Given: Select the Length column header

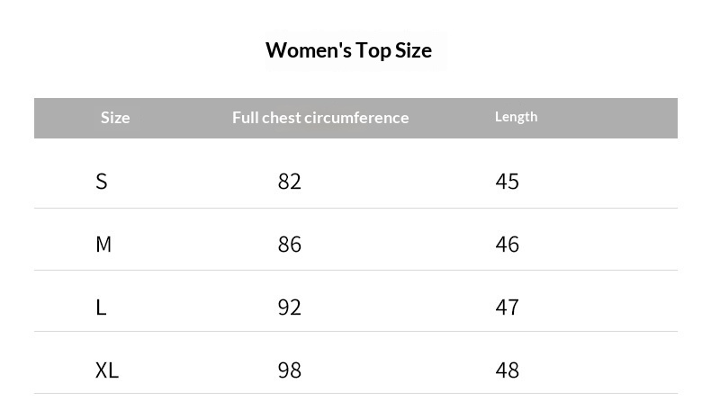Looking at the screenshot, I should tap(516, 117).
